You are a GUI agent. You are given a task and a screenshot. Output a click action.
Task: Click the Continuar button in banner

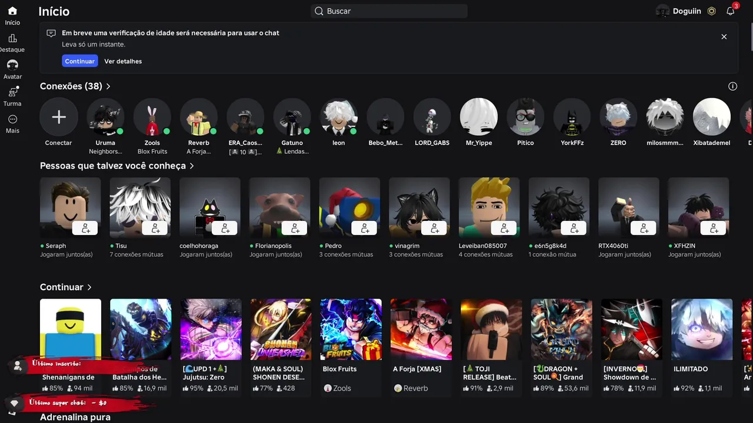click(80, 61)
